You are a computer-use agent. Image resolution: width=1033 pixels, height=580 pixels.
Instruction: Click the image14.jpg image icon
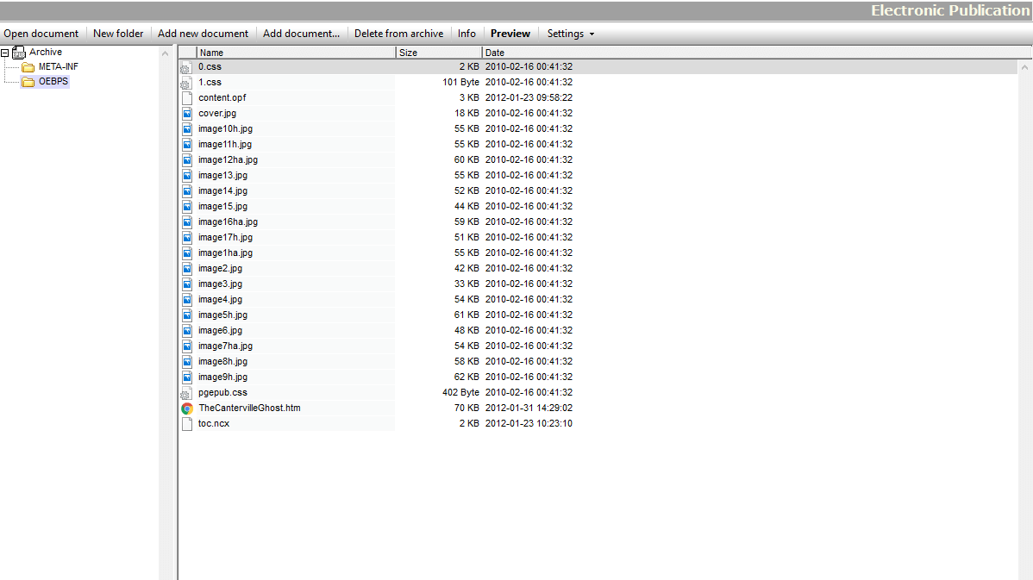[187, 191]
